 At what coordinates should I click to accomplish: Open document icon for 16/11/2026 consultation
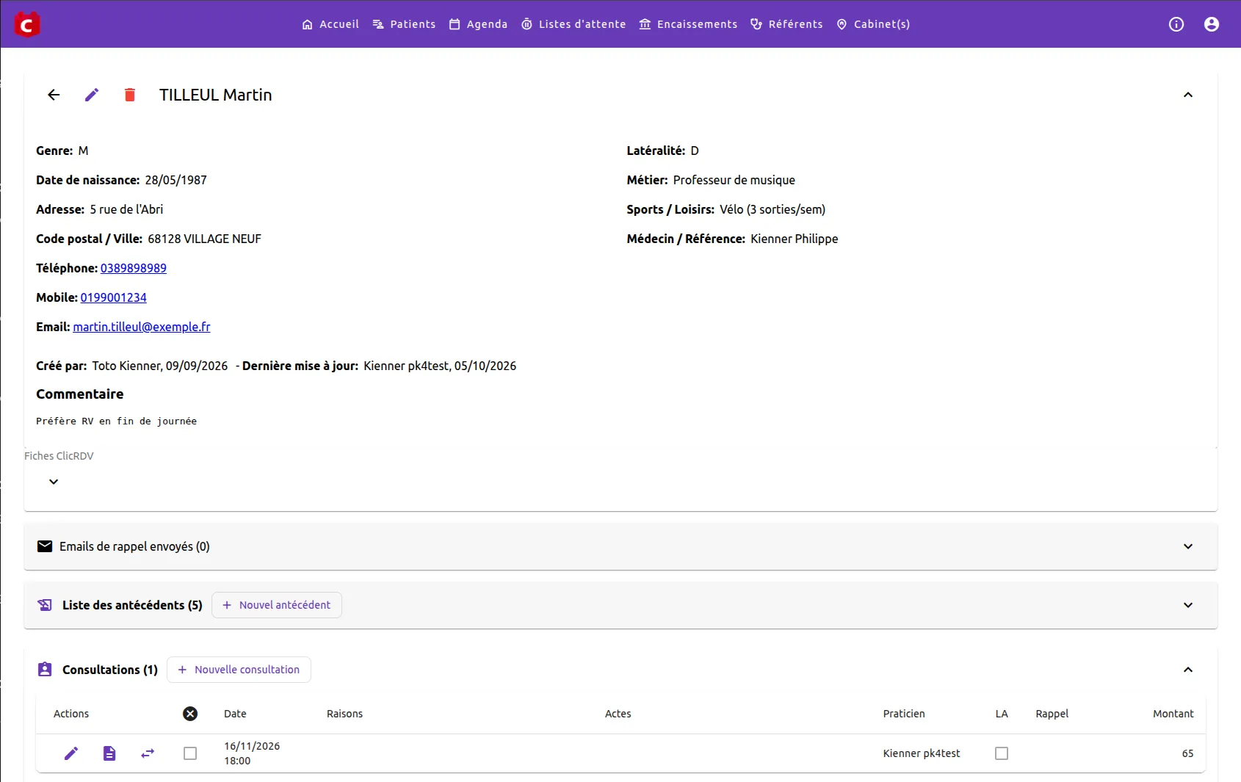point(109,753)
